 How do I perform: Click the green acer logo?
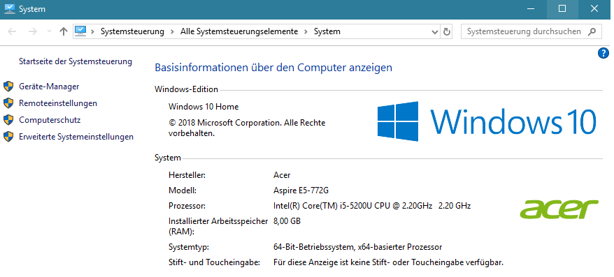pos(559,209)
